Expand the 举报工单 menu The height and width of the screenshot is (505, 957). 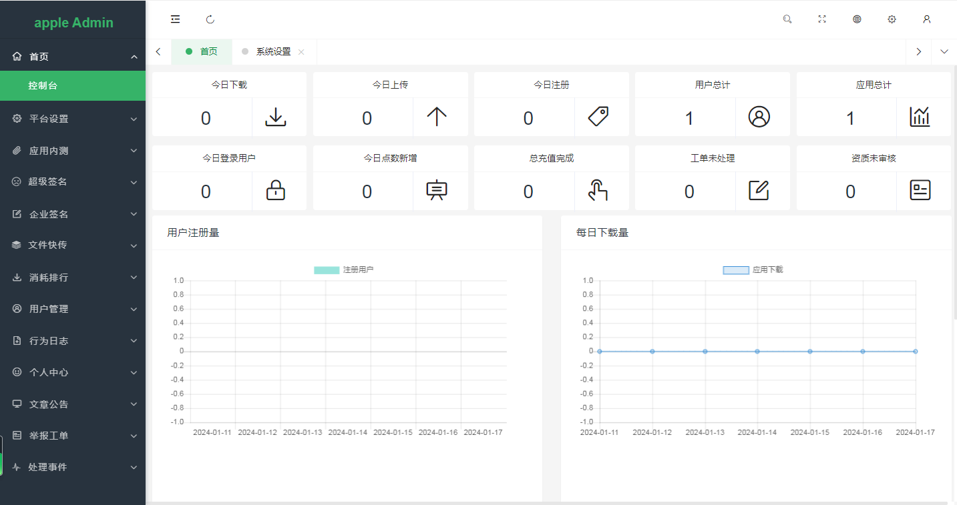(x=134, y=436)
